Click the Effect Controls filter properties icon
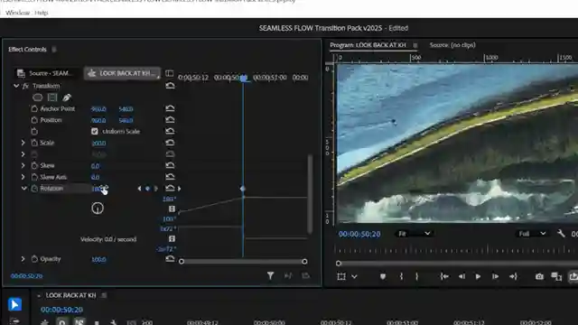578x325 pixels. click(x=270, y=275)
